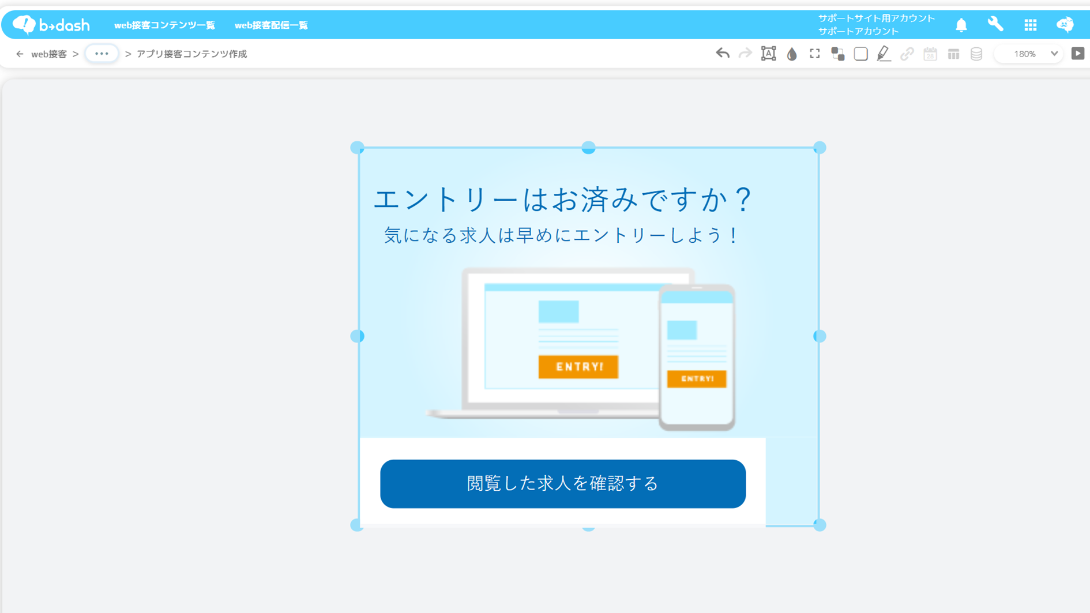Viewport: 1090px width, 613px height.
Task: Click 閲覧した求人を確認する button
Action: (x=563, y=483)
